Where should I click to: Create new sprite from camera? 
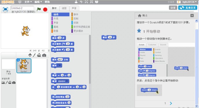coord(44,55)
